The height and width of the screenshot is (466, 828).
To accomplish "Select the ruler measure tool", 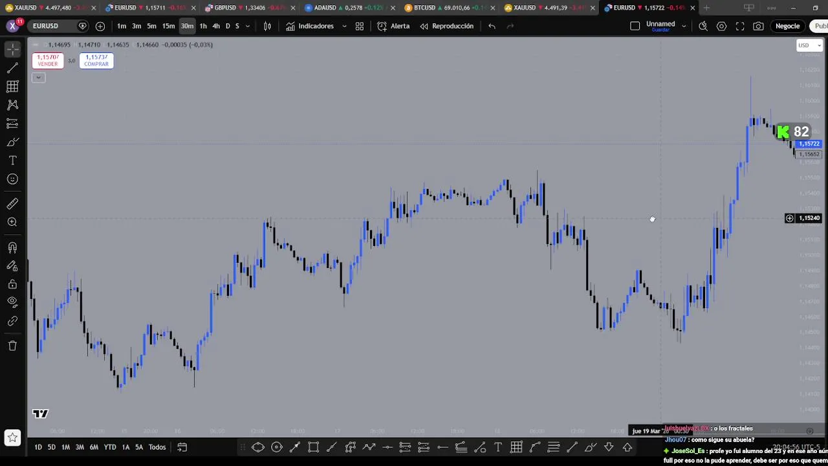I will [12, 204].
